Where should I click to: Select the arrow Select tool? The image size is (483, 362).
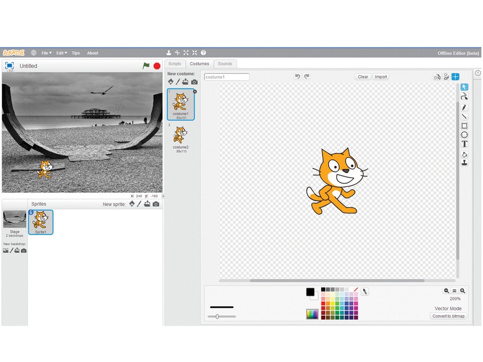point(464,87)
